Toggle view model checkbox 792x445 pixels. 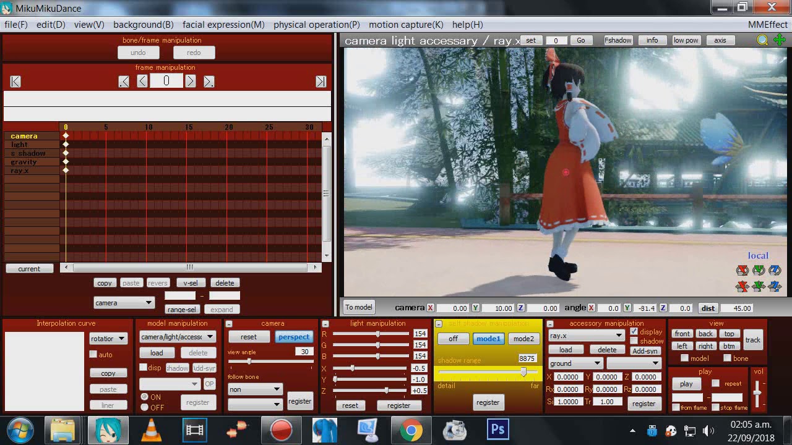685,358
